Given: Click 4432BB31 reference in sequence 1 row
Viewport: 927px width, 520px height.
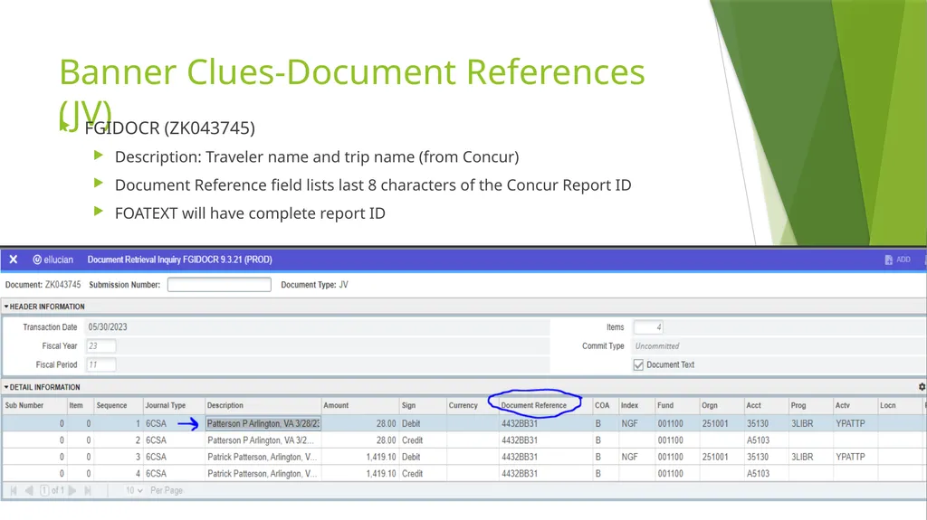Looking at the screenshot, I should point(520,423).
